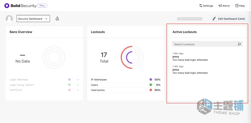Click the Login Attempts row
The width and height of the screenshot is (251, 123).
[44, 80]
